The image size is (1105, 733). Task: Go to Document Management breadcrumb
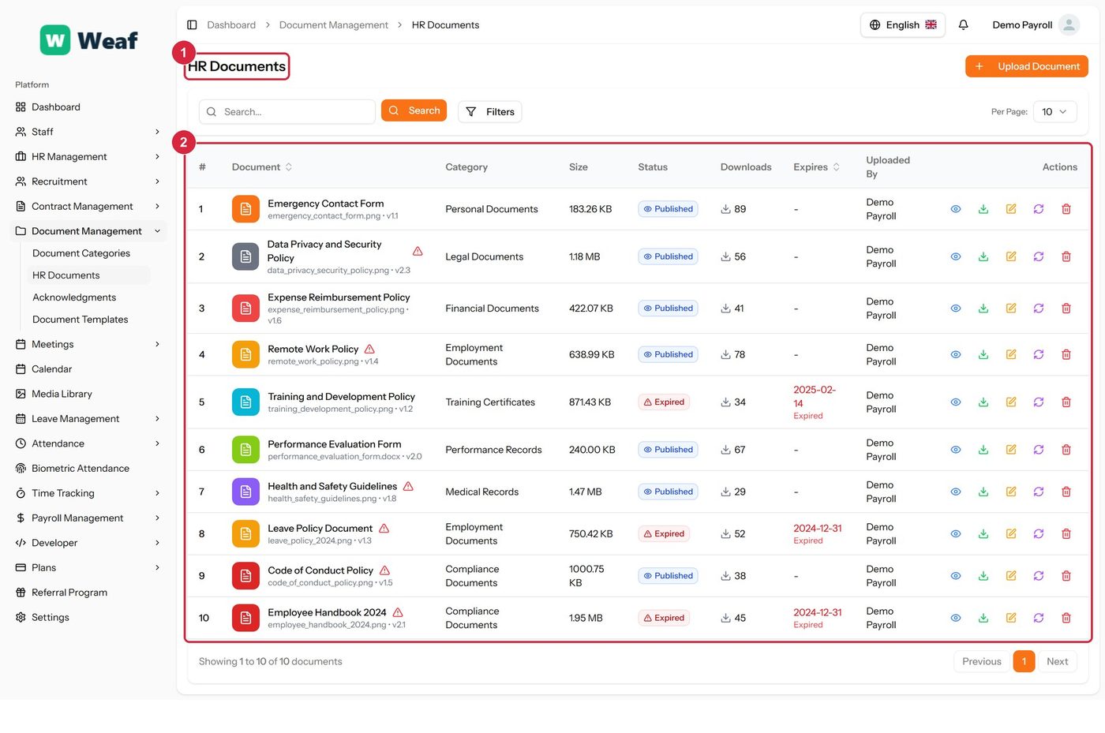(x=334, y=25)
